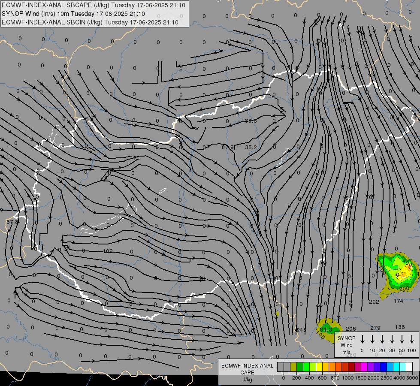Click the 5 m/s wind arrow in legend

[x=363, y=339]
